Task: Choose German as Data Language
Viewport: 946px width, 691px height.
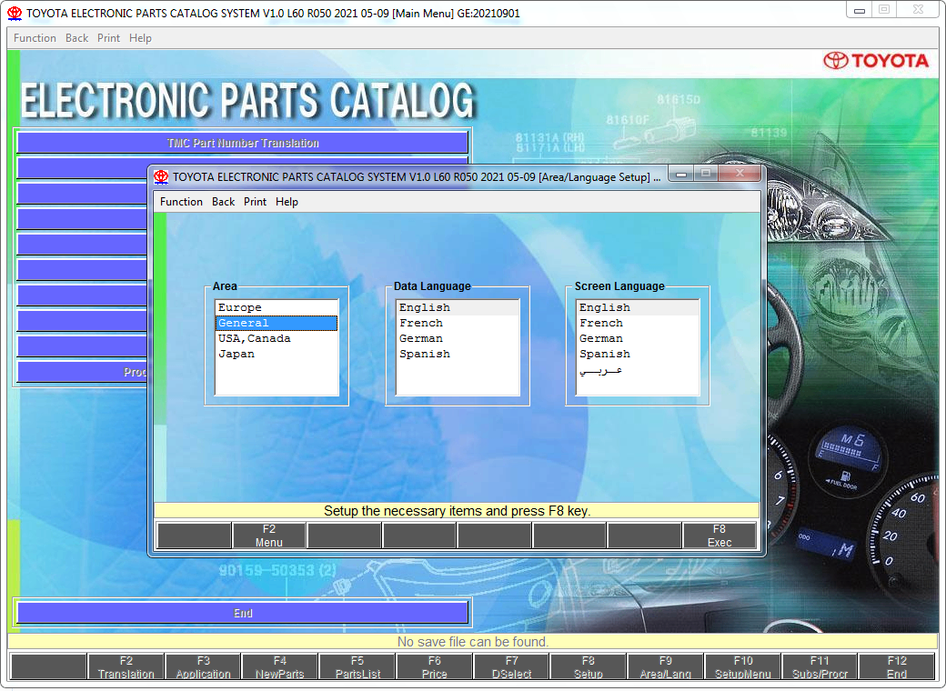Action: [x=458, y=339]
